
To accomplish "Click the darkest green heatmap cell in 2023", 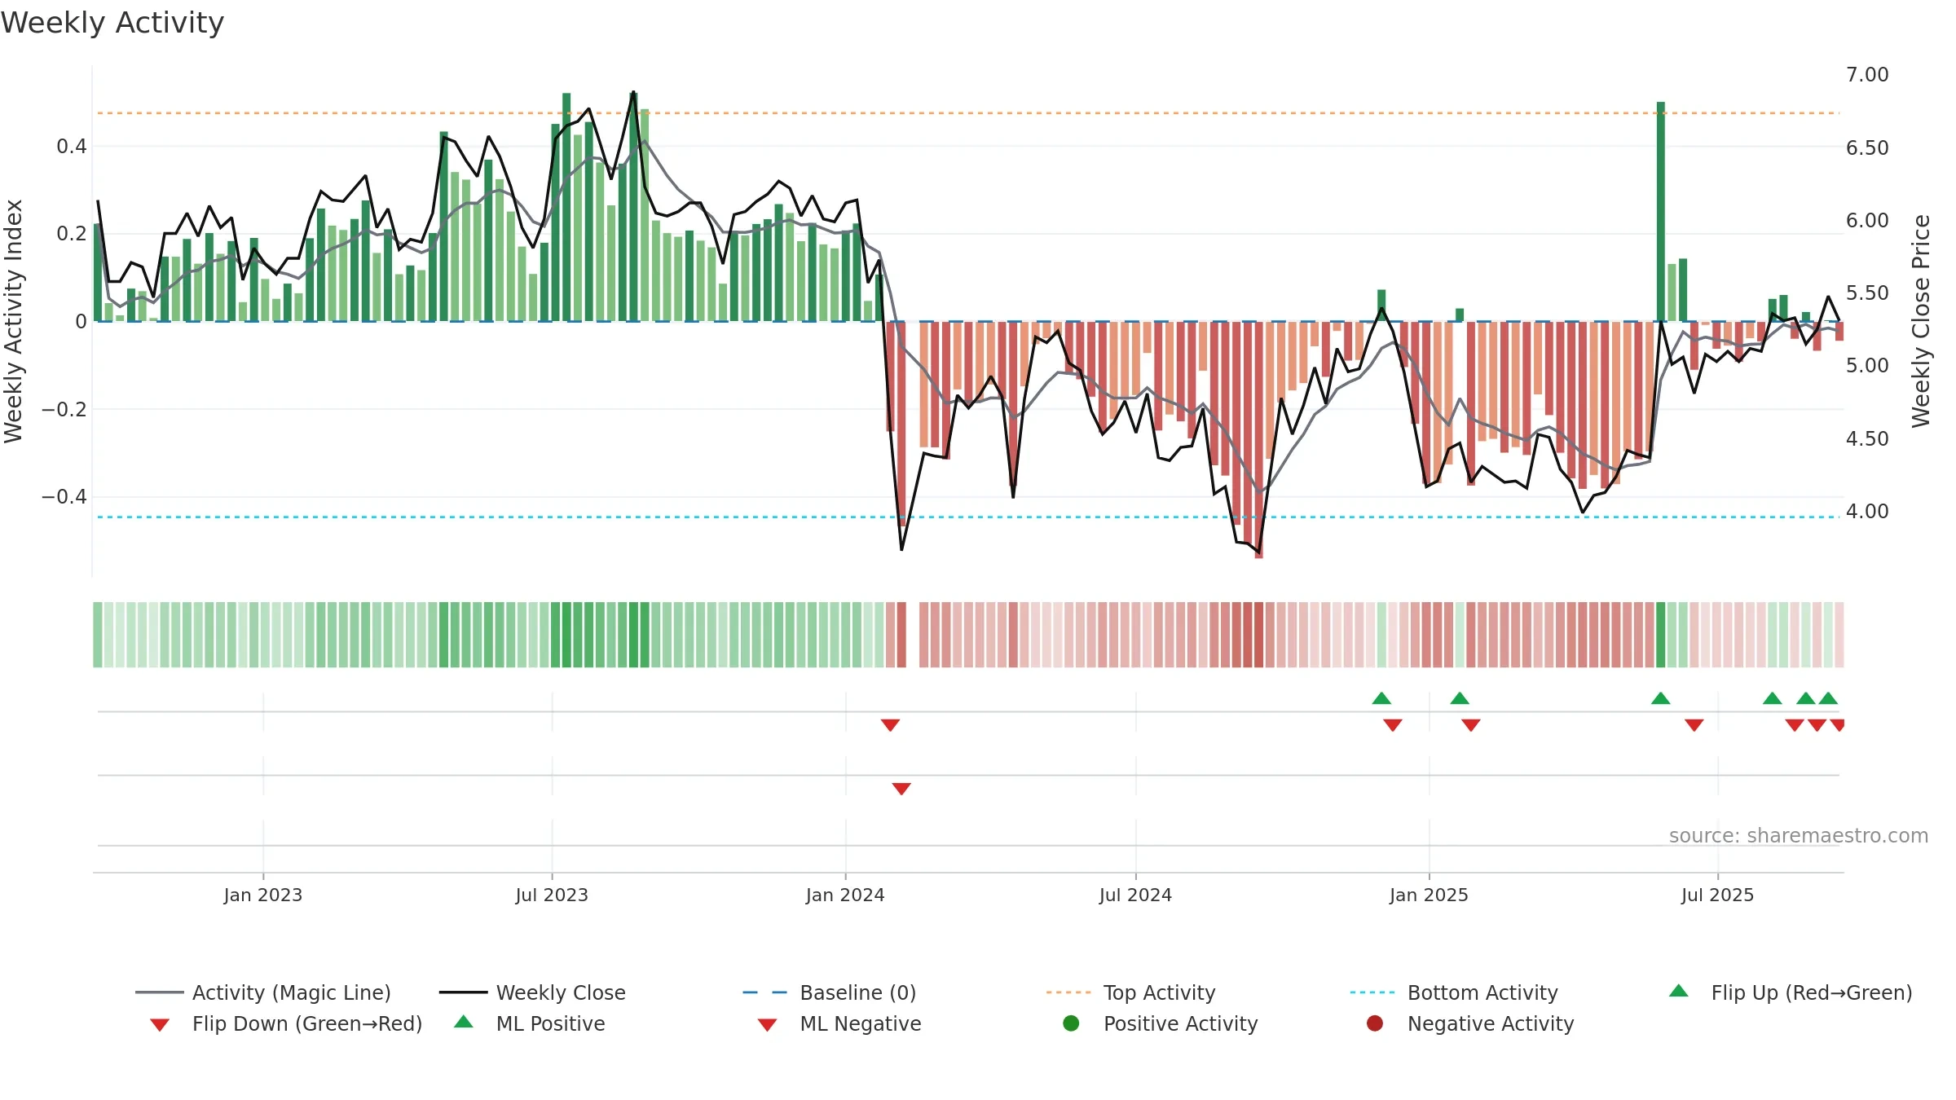I will 633,635.
